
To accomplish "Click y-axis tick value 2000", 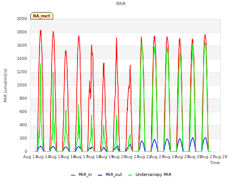I will [x=22, y=19].
